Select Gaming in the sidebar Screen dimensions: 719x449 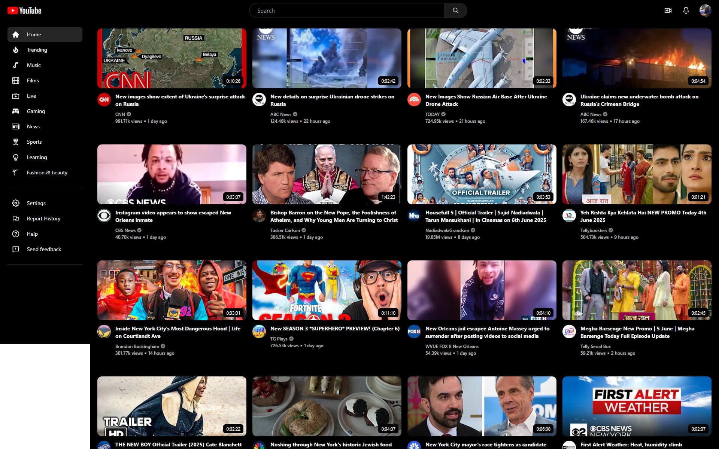click(45, 111)
